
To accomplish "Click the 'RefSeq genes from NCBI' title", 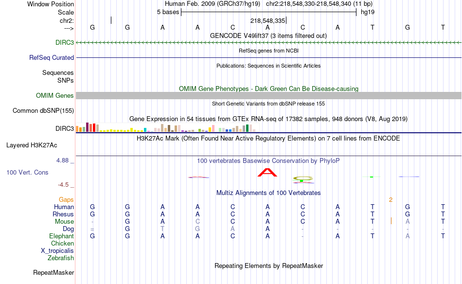I will click(268, 51).
